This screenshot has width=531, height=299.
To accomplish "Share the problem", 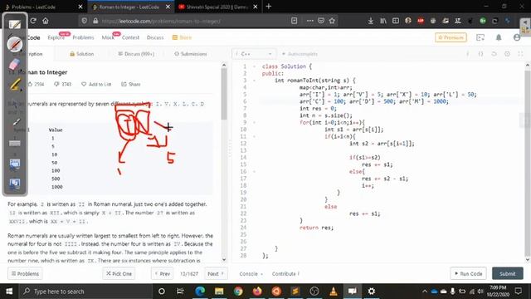I will pyautogui.click(x=131, y=84).
